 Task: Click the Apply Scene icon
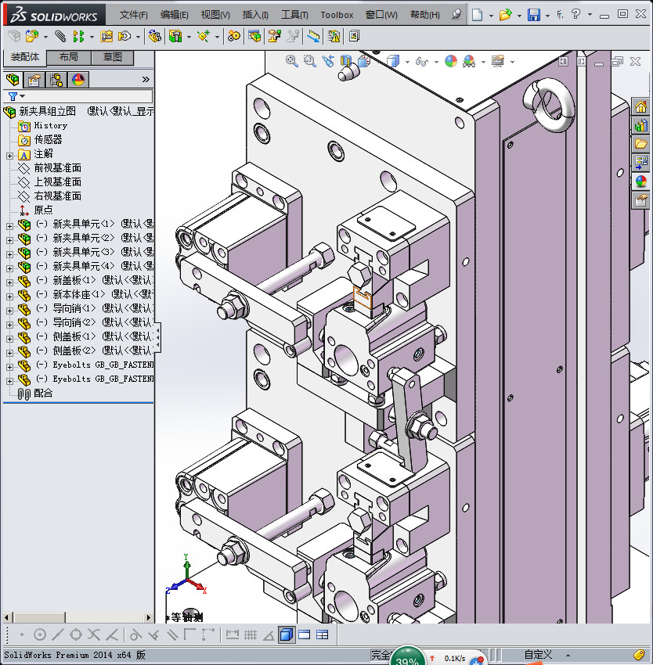pos(469,62)
